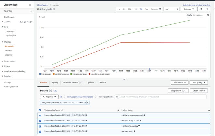Expand the Application monitoring section
Screen dimensions: 215x136
(3, 71)
